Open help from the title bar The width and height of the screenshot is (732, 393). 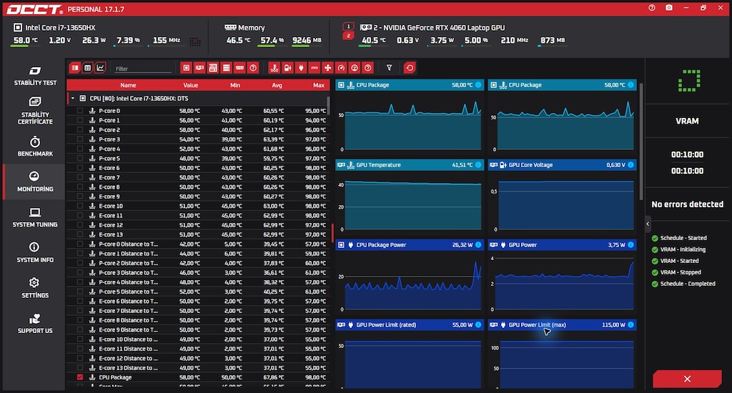coord(652,8)
